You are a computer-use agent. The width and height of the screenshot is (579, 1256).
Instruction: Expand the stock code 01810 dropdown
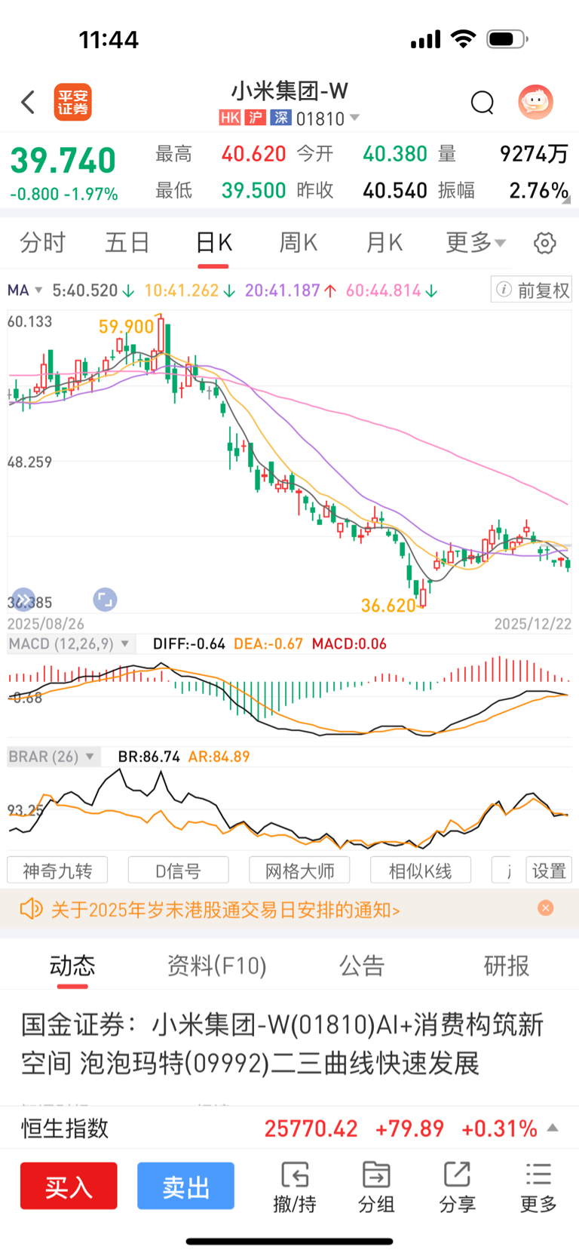[354, 118]
